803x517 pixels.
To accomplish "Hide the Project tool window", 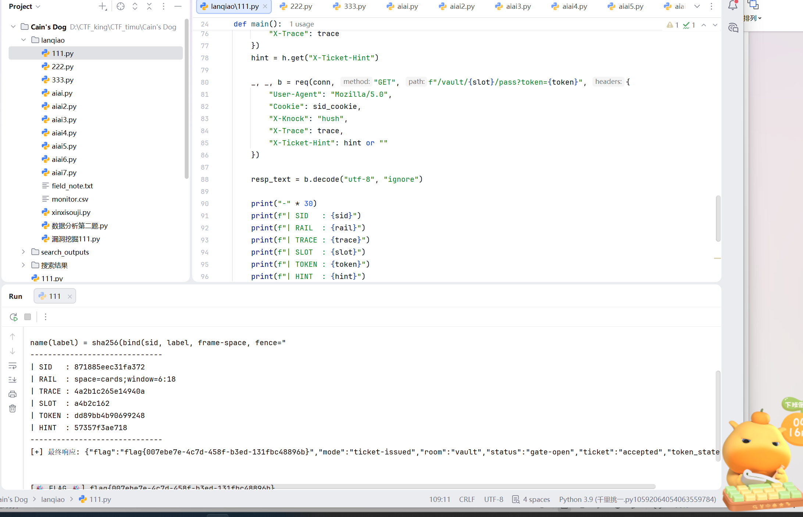I will 178,6.
